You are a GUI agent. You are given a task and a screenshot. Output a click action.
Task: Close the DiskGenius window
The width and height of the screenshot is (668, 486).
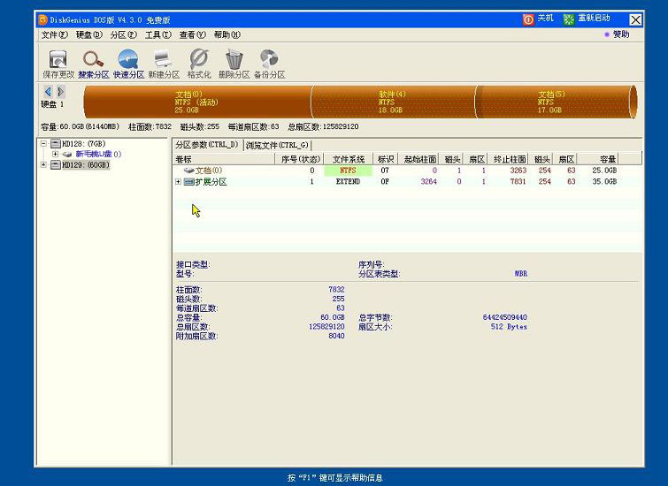[x=635, y=19]
